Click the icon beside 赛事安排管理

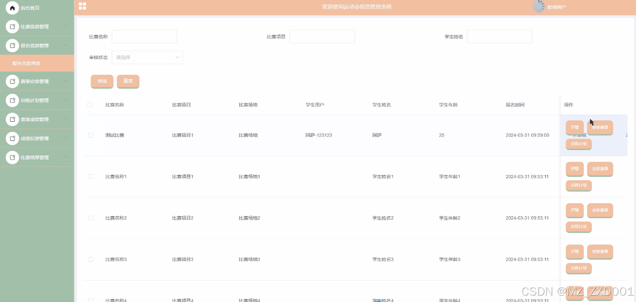point(12,81)
